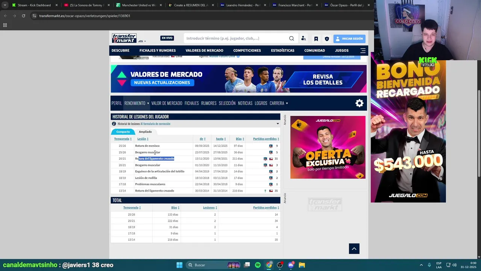Open the user search icon beside search bar

click(304, 38)
